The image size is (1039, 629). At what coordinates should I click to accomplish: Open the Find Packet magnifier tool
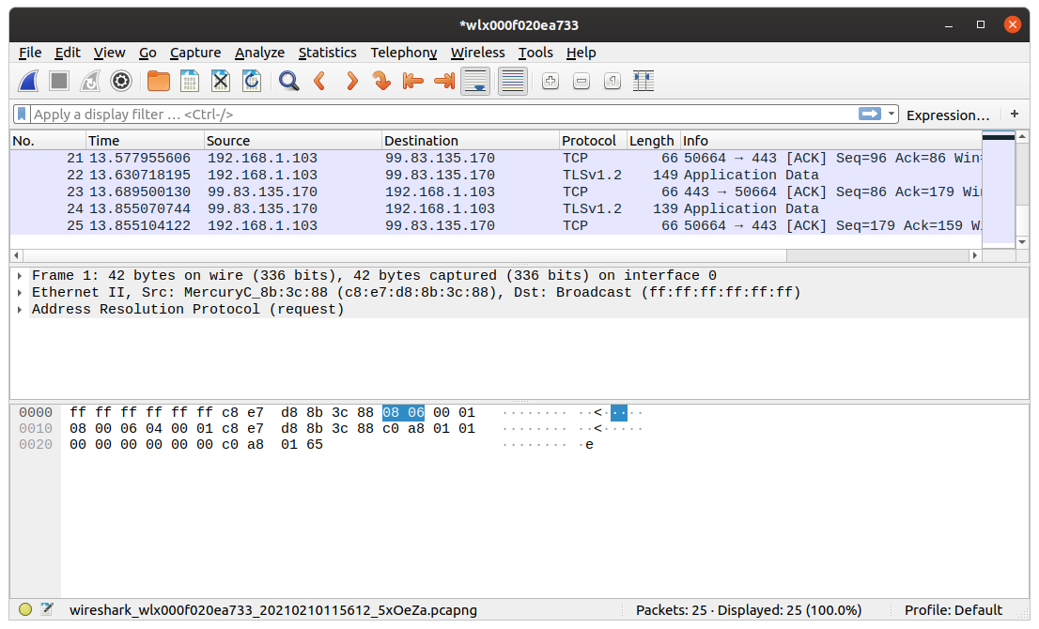pyautogui.click(x=288, y=81)
